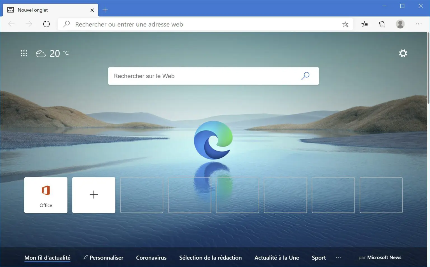The height and width of the screenshot is (267, 430).
Task: View the 20 °C weather widget
Action: [53, 53]
